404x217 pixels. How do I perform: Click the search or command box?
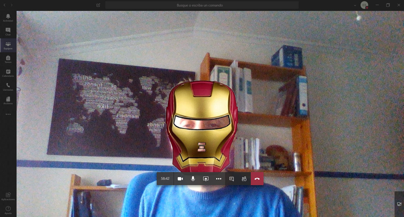202,5
